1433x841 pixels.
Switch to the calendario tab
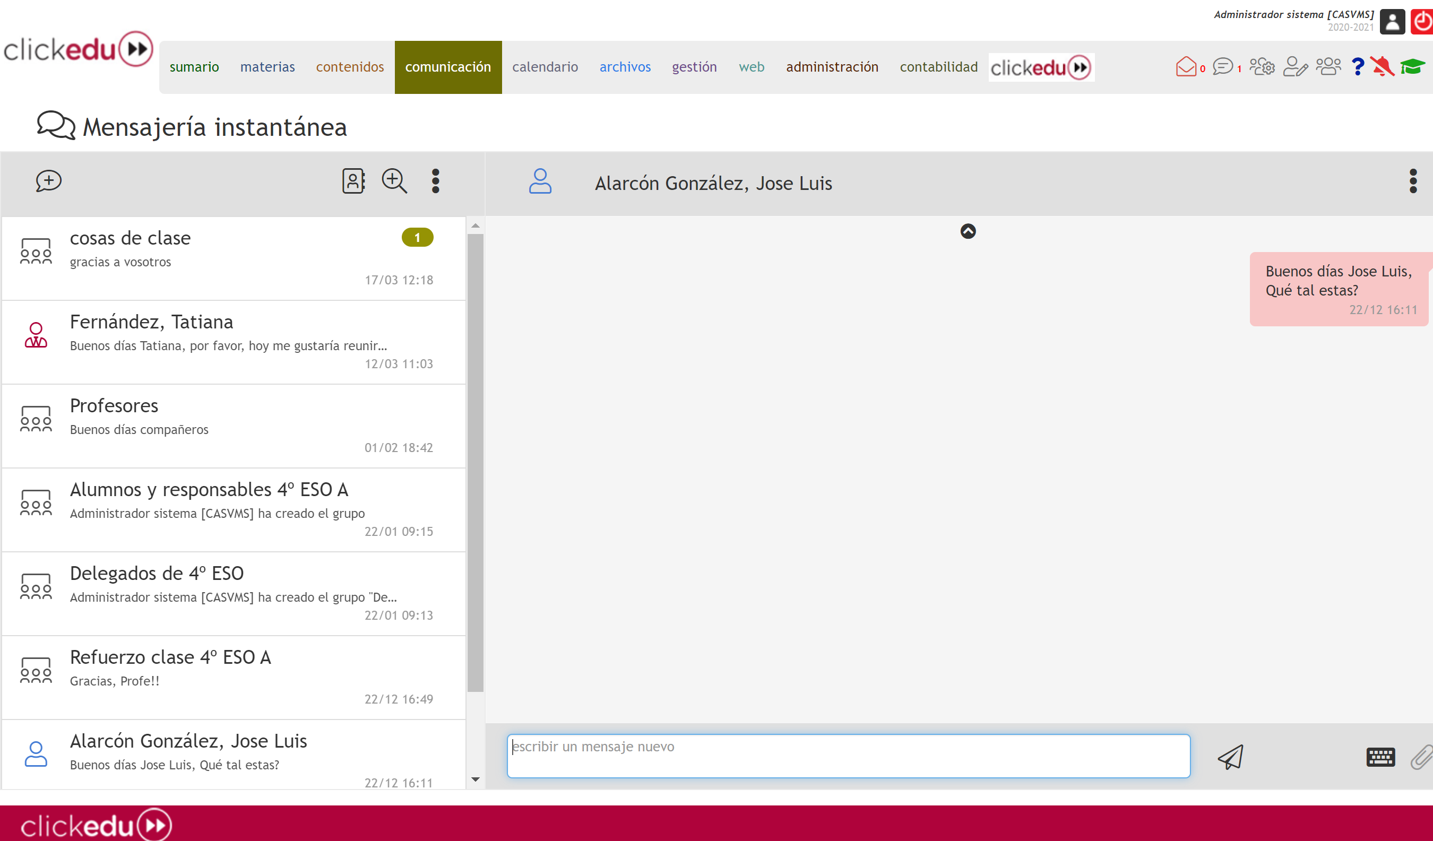pyautogui.click(x=545, y=67)
